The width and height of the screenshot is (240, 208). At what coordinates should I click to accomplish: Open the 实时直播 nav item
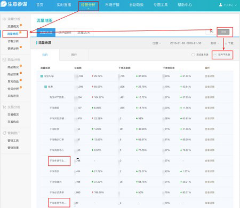(64, 5)
